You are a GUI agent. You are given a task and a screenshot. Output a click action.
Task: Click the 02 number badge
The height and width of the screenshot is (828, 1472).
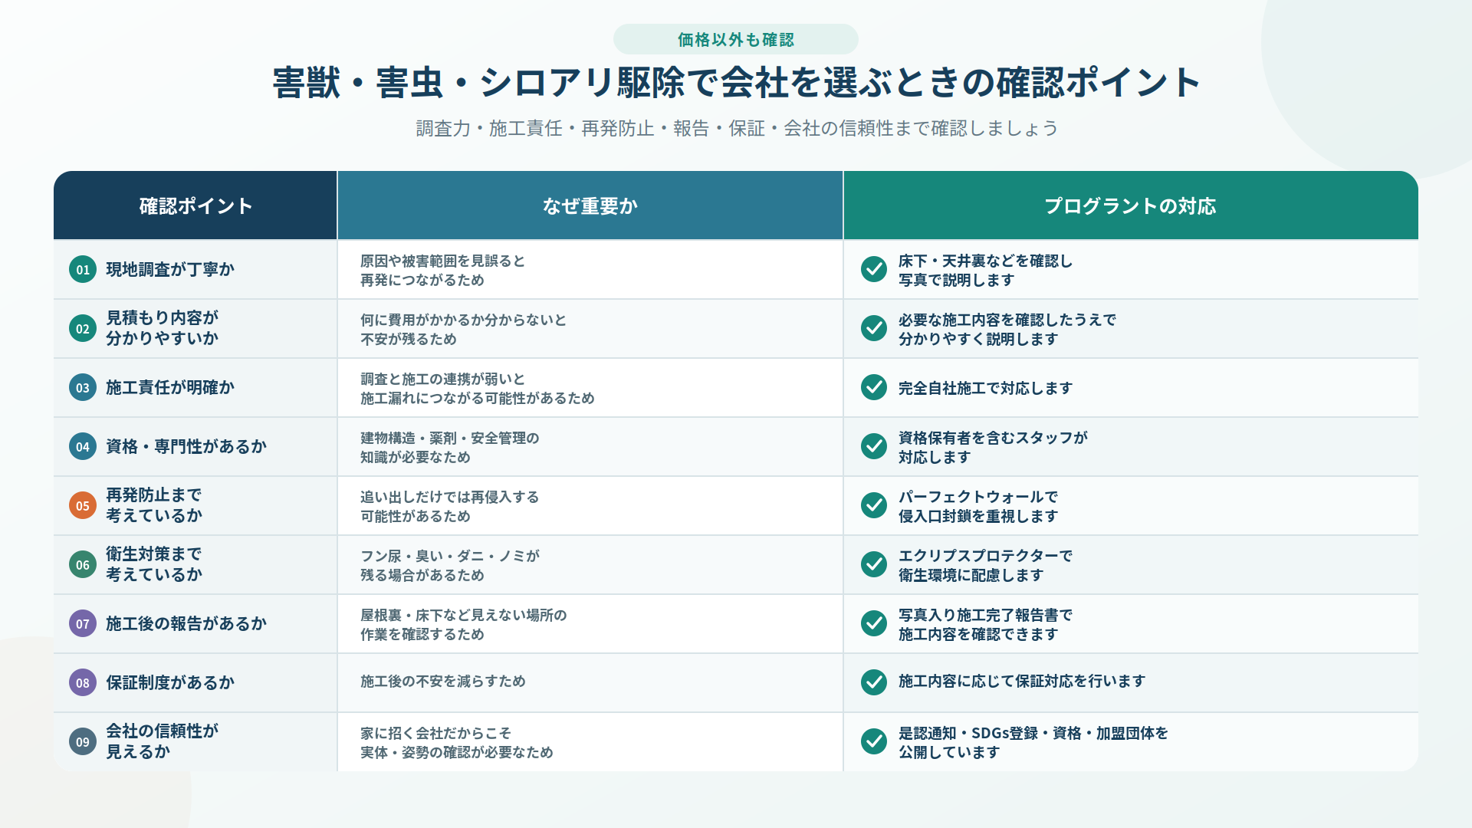click(83, 329)
